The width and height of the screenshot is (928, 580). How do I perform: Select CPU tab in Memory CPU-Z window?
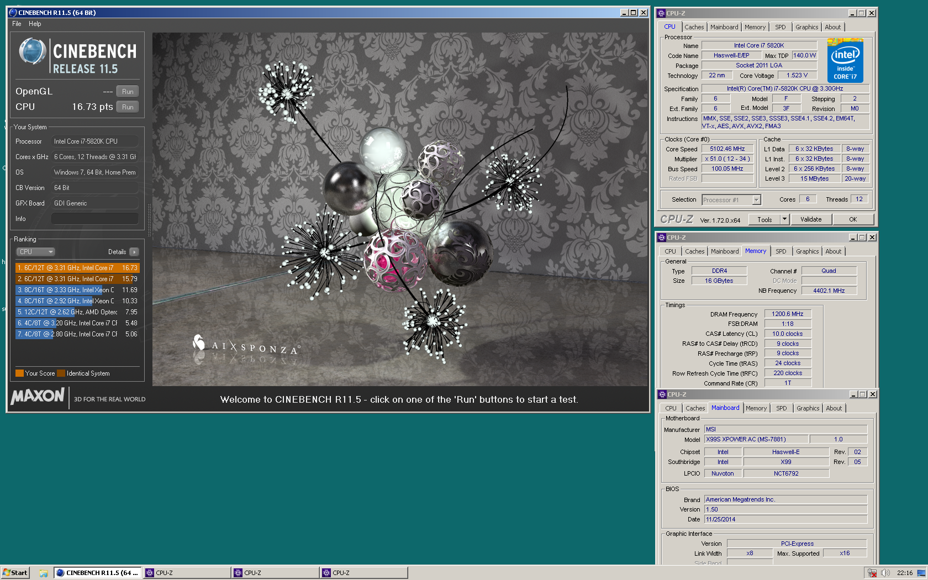pyautogui.click(x=670, y=251)
